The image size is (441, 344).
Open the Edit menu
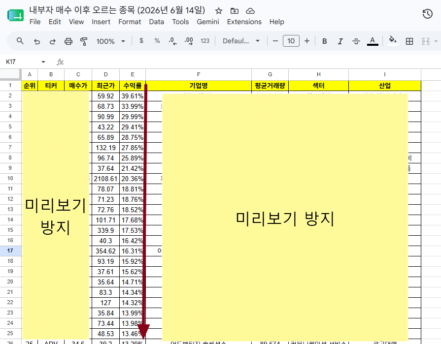pos(55,22)
